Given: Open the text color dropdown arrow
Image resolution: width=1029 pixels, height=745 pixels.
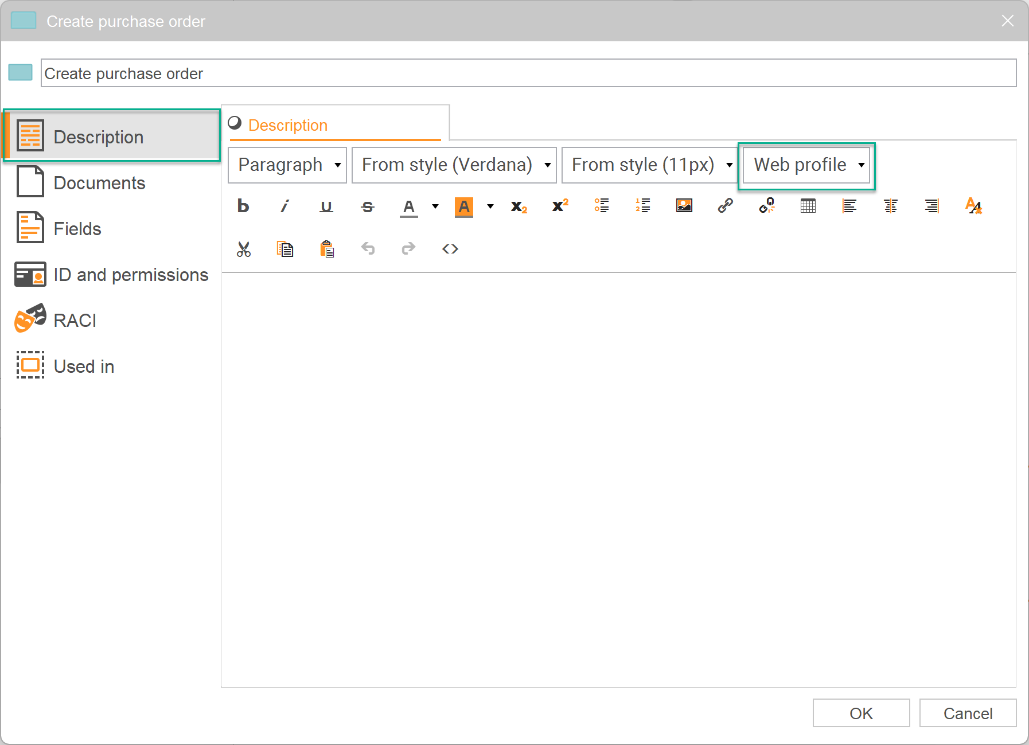Looking at the screenshot, I should [x=435, y=206].
